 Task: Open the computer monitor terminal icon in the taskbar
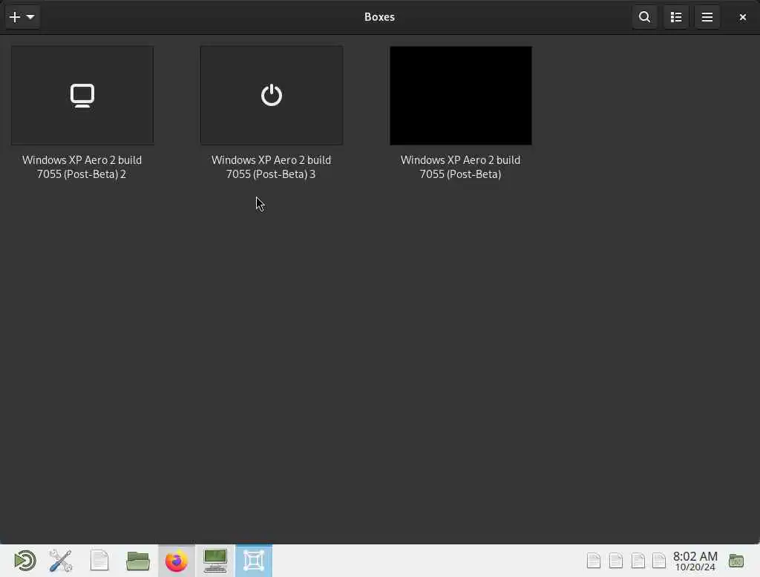tap(215, 561)
